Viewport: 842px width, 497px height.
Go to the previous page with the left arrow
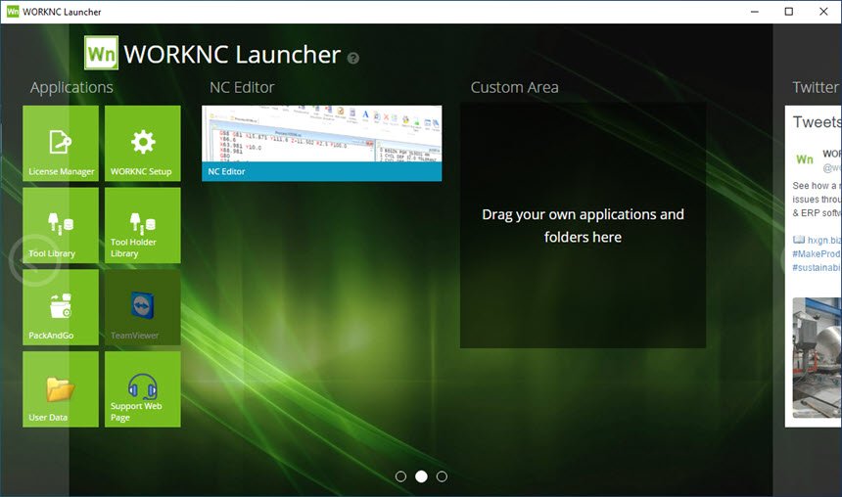pyautogui.click(x=34, y=260)
